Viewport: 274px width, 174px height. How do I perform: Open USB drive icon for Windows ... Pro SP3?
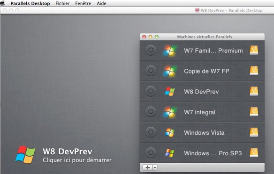point(254,152)
